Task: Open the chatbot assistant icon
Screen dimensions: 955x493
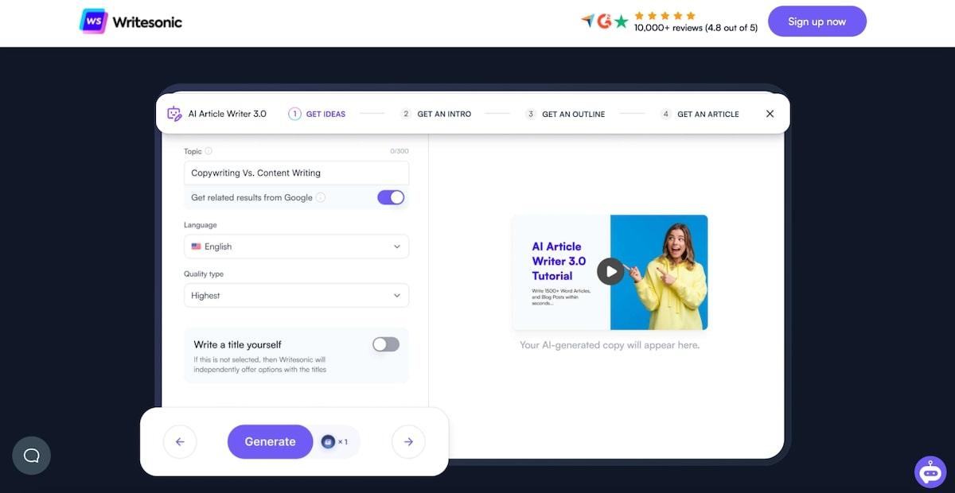Action: pyautogui.click(x=930, y=472)
